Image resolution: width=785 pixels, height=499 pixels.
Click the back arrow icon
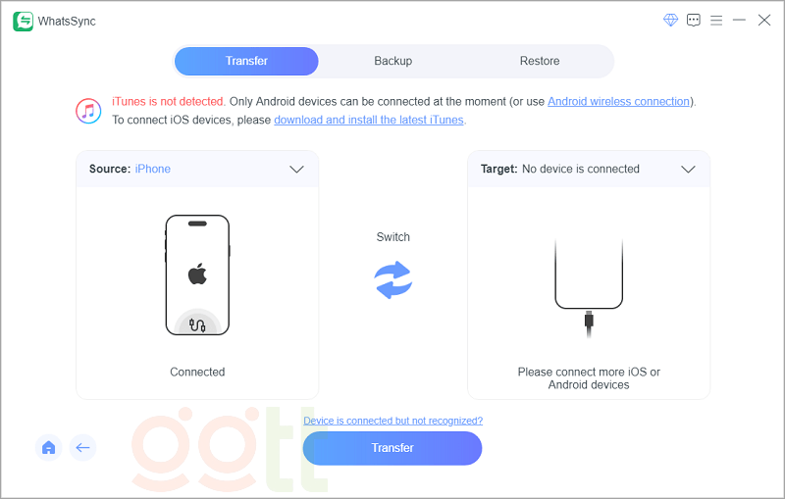82,448
